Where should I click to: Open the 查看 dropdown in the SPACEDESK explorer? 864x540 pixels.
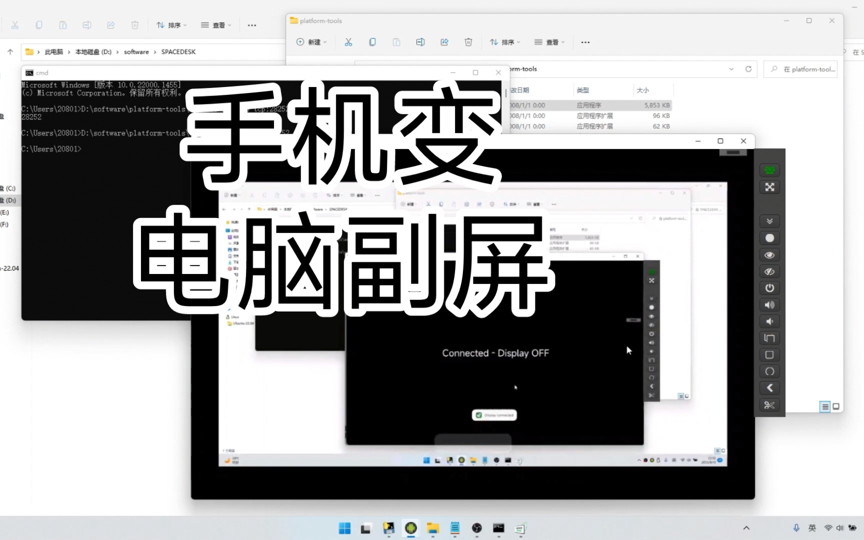pos(216,25)
